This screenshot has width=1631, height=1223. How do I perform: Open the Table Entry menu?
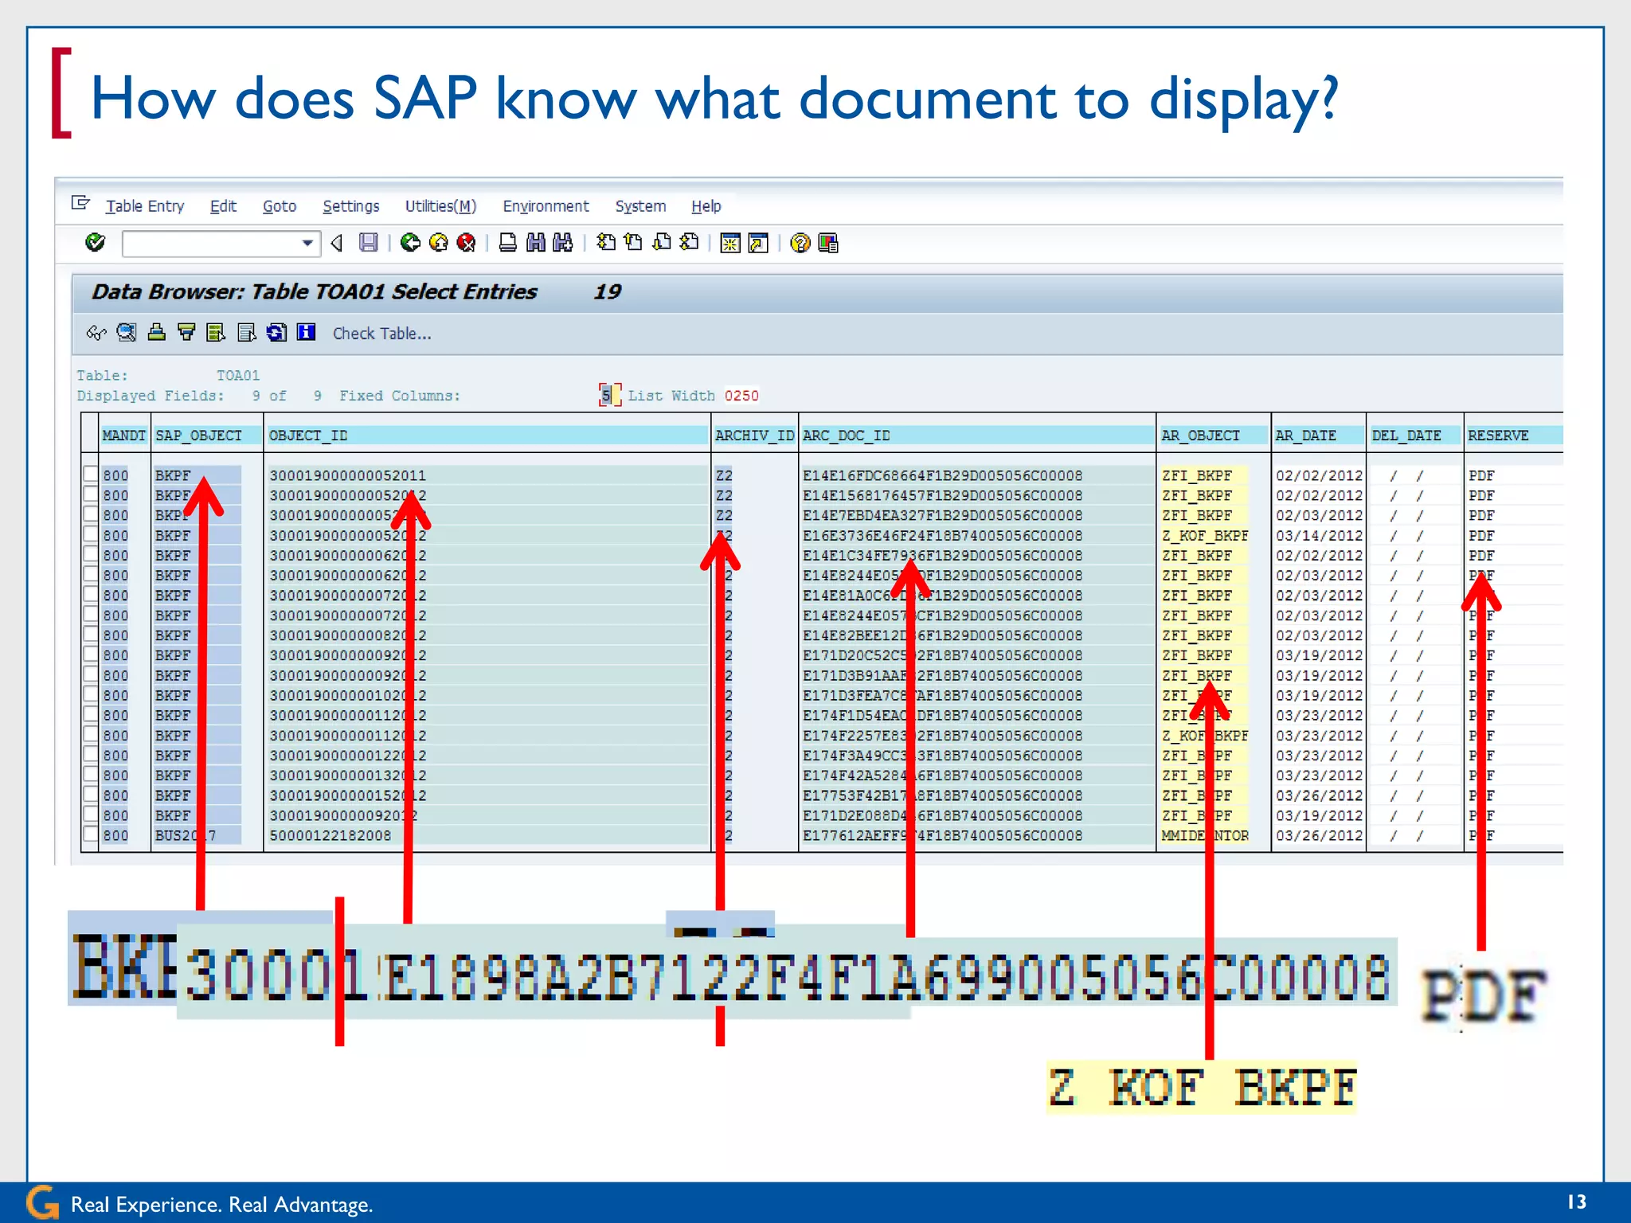[x=145, y=206]
